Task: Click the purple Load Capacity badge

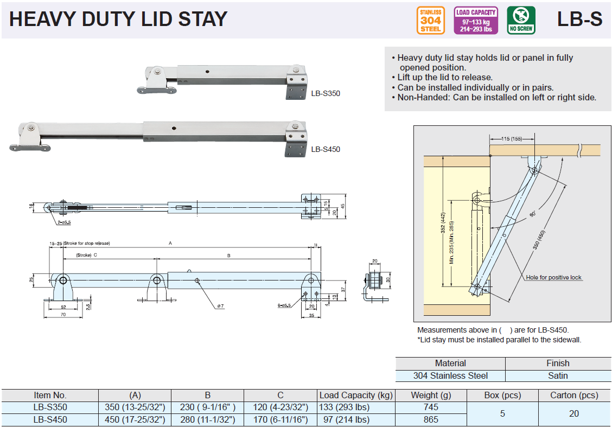Action: click(476, 20)
